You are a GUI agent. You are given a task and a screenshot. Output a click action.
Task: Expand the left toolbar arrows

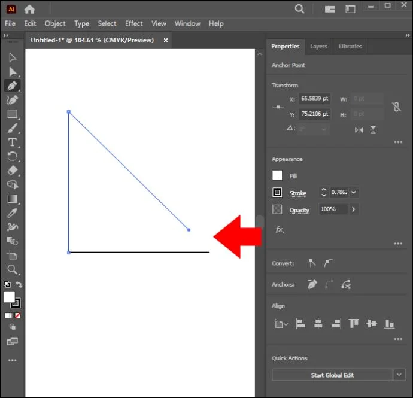6,35
